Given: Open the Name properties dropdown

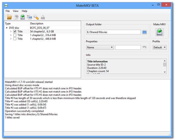Looking at the screenshot, I should [x=100, y=47].
